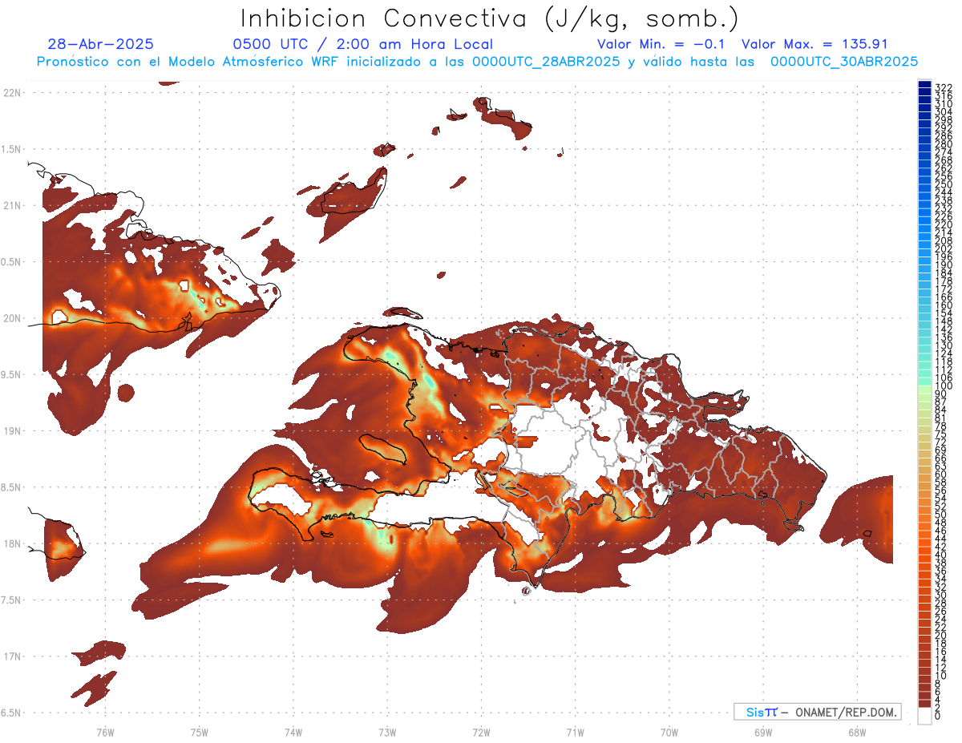Click the "0" label at the color bar bottom
Image resolution: width=962 pixels, height=743 pixels.
(937, 716)
